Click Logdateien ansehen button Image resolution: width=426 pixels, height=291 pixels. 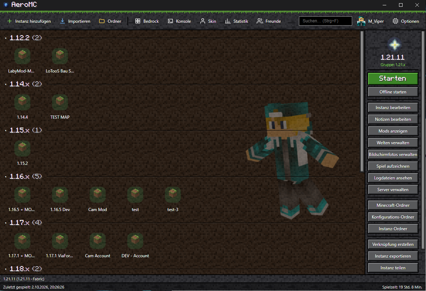[x=393, y=178]
